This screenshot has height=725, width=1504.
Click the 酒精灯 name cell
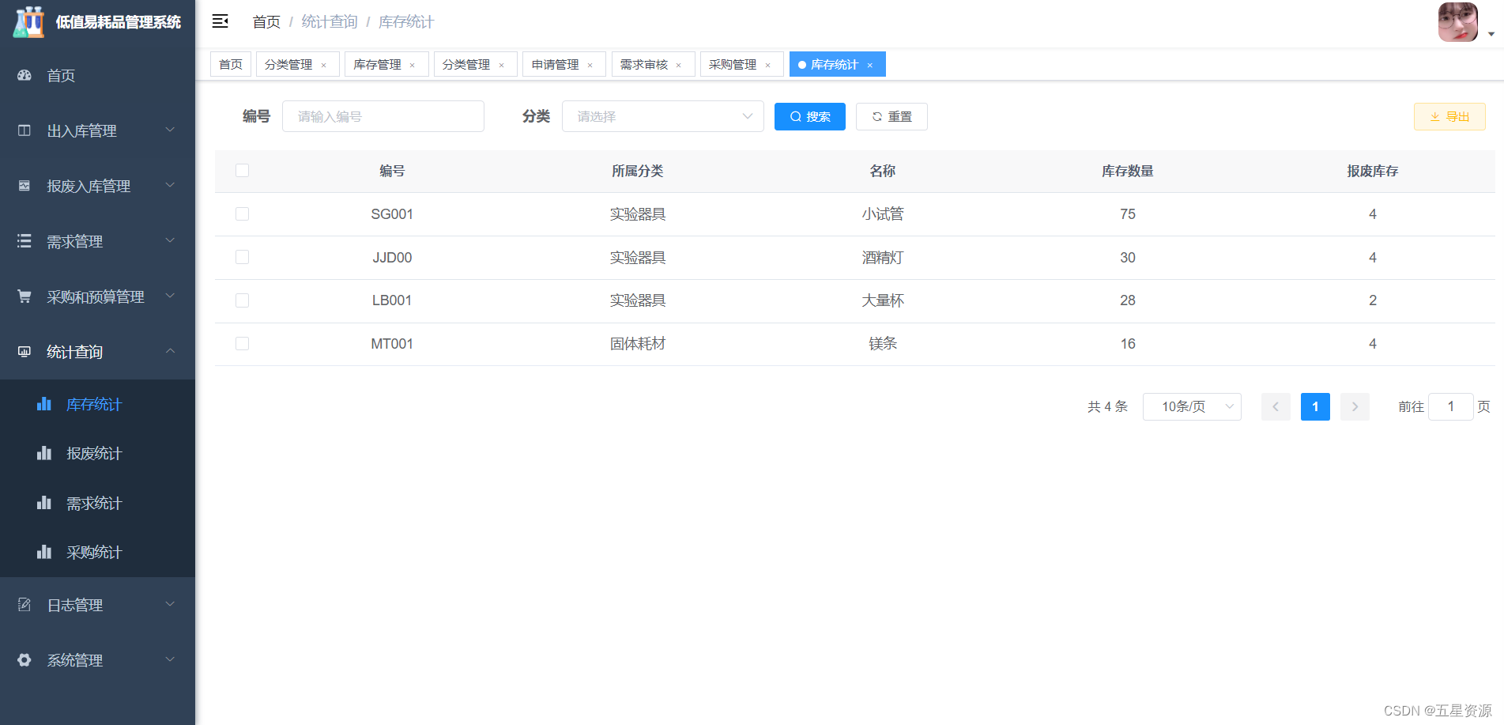coord(883,258)
